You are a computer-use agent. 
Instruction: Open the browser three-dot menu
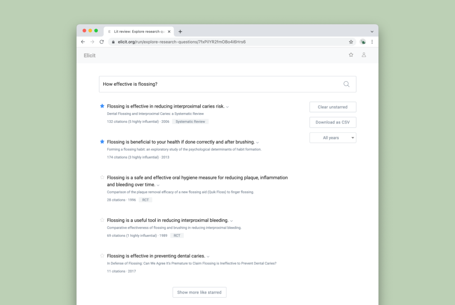pos(372,42)
